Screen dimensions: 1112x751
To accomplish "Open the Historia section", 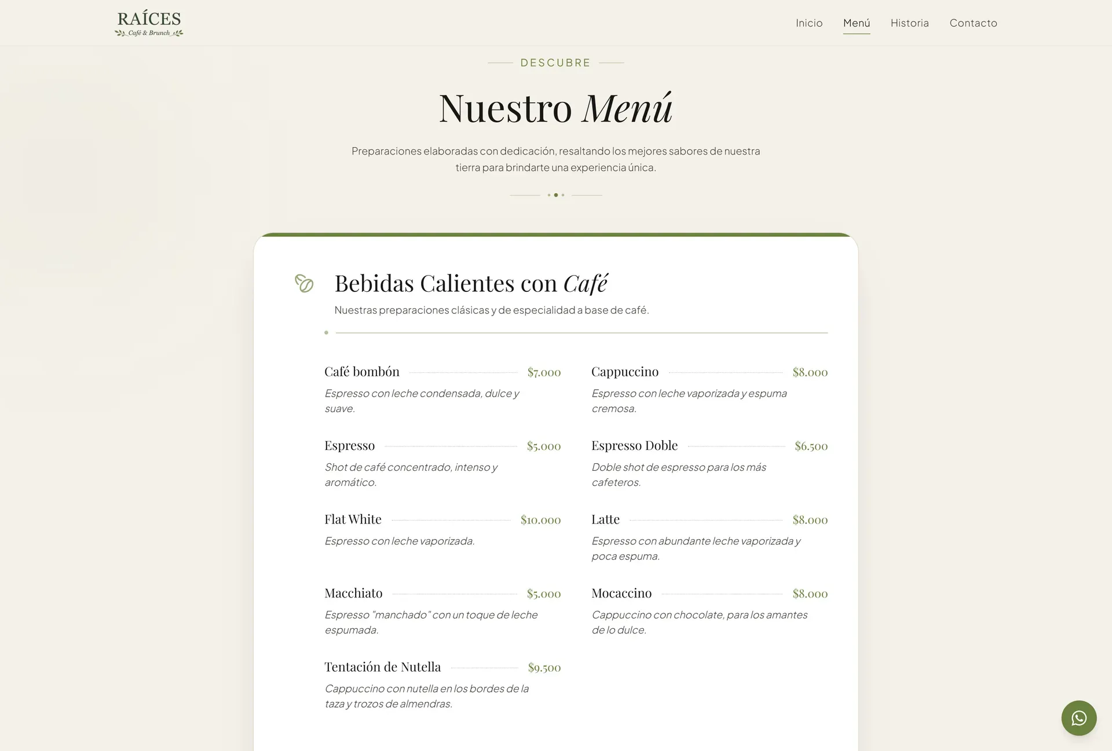I will [x=909, y=23].
